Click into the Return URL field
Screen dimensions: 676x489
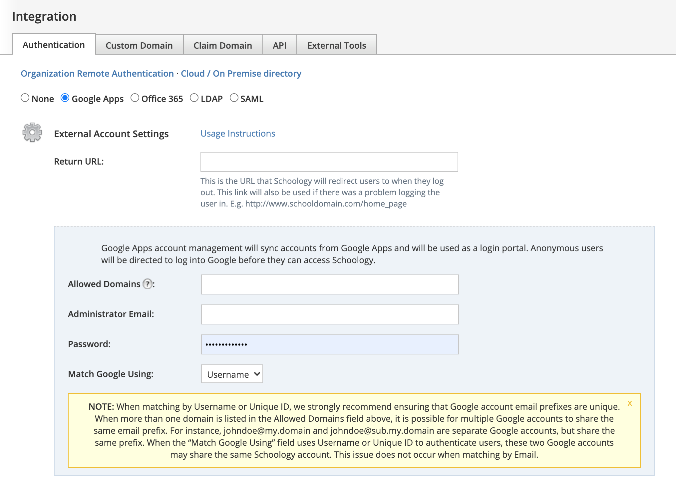coord(329,162)
